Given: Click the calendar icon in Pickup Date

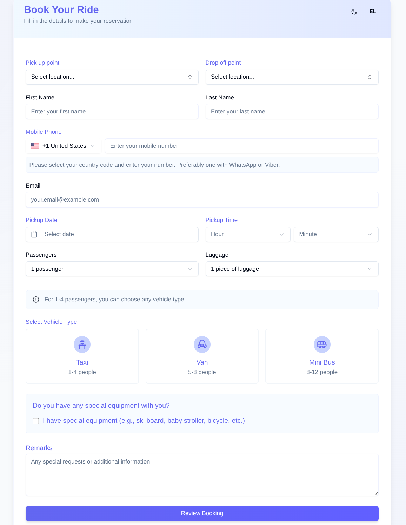Looking at the screenshot, I should [34, 234].
